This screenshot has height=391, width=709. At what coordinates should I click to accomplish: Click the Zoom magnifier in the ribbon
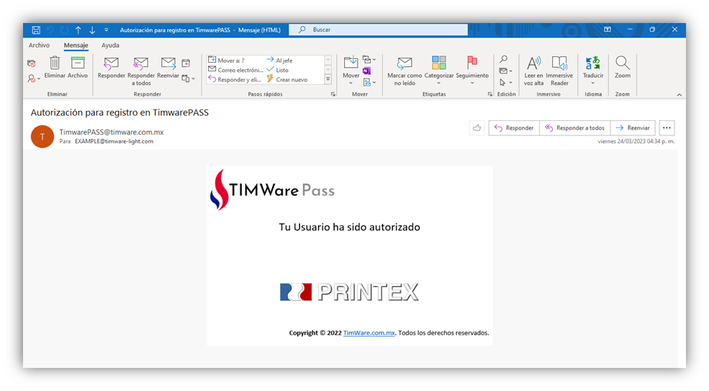click(x=622, y=68)
